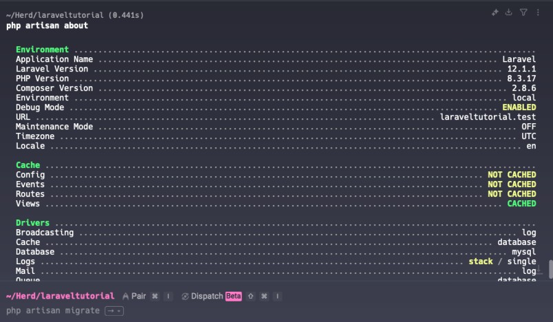Image resolution: width=553 pixels, height=322 pixels.
Task: Click the Broadcasting driver value log
Action: [529, 233]
